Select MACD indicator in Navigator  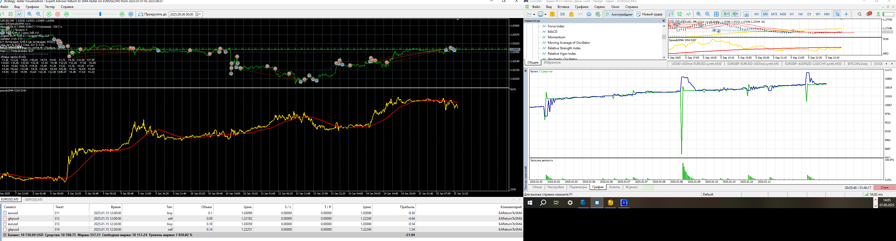(552, 32)
